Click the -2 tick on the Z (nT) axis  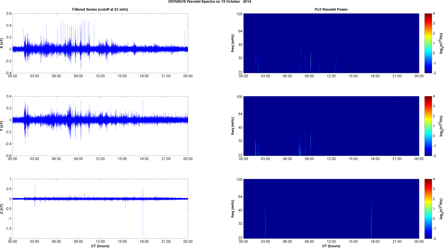point(10,239)
